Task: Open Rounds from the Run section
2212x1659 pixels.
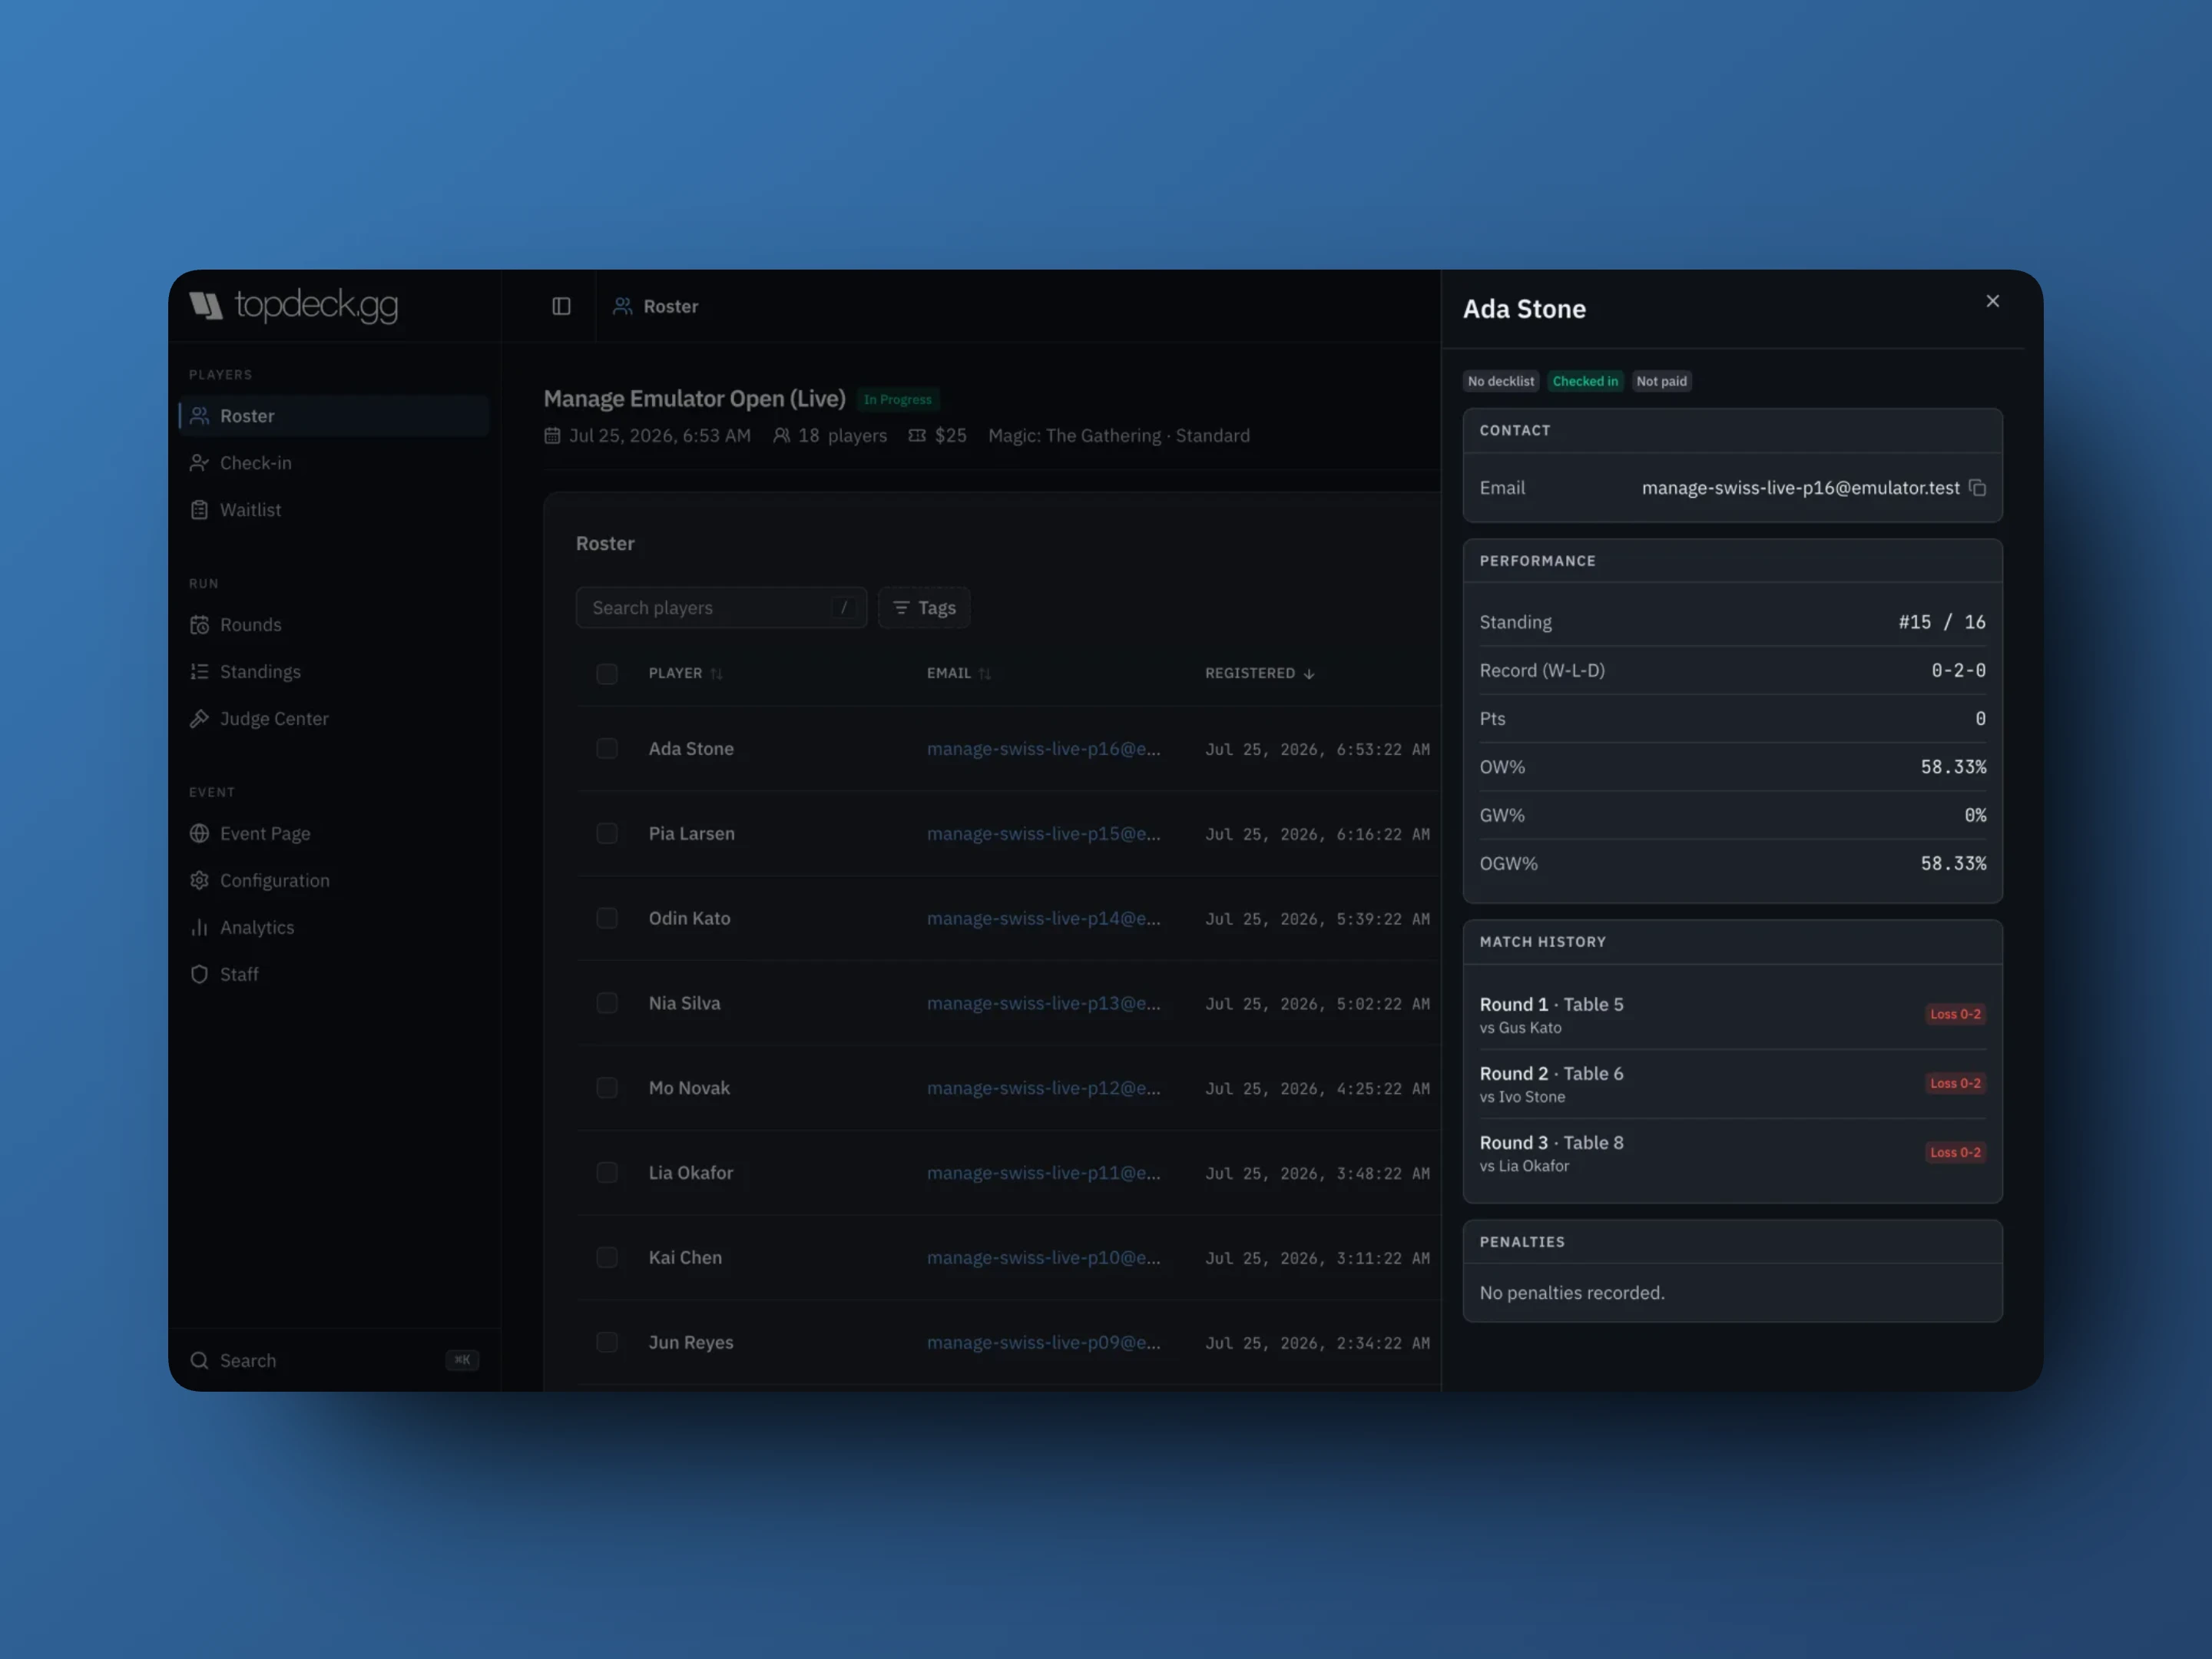Action: click(334, 625)
